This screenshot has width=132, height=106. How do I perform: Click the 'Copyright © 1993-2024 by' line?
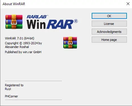pyautogui.click(x=23, y=43)
